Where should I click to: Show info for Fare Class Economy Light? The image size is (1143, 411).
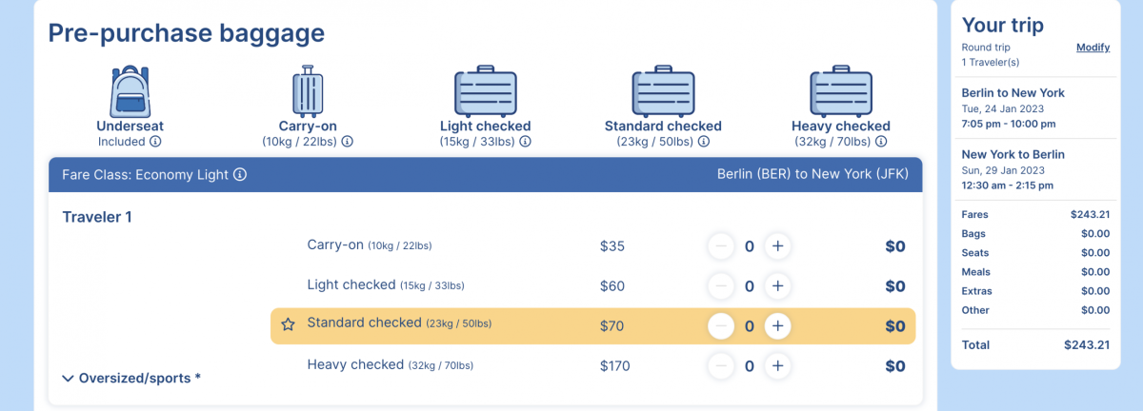point(240,175)
